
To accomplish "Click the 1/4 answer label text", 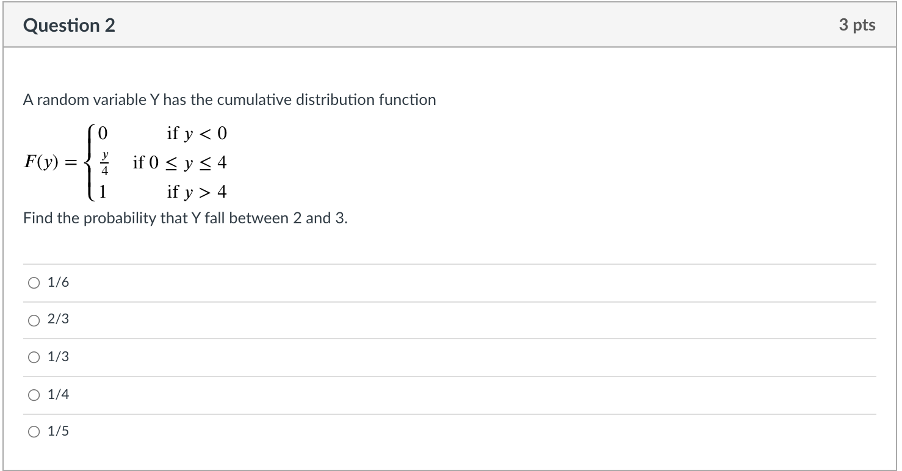I will [57, 395].
